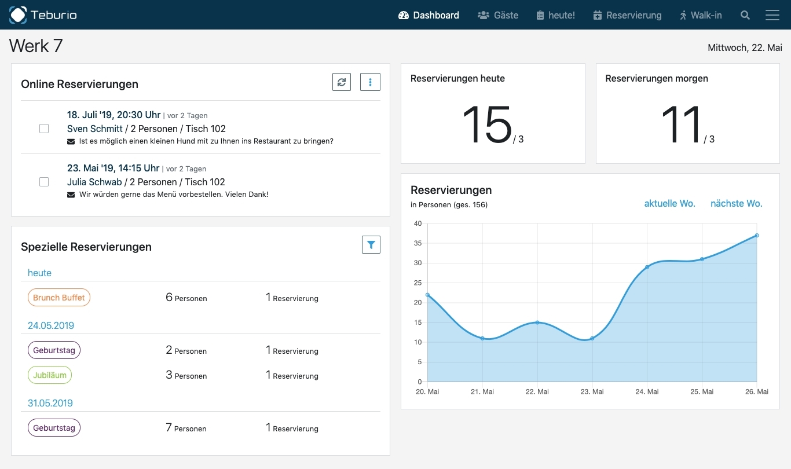Image resolution: width=791 pixels, height=469 pixels.
Task: Open the three-dot options for Online Reservierungen
Action: 370,82
